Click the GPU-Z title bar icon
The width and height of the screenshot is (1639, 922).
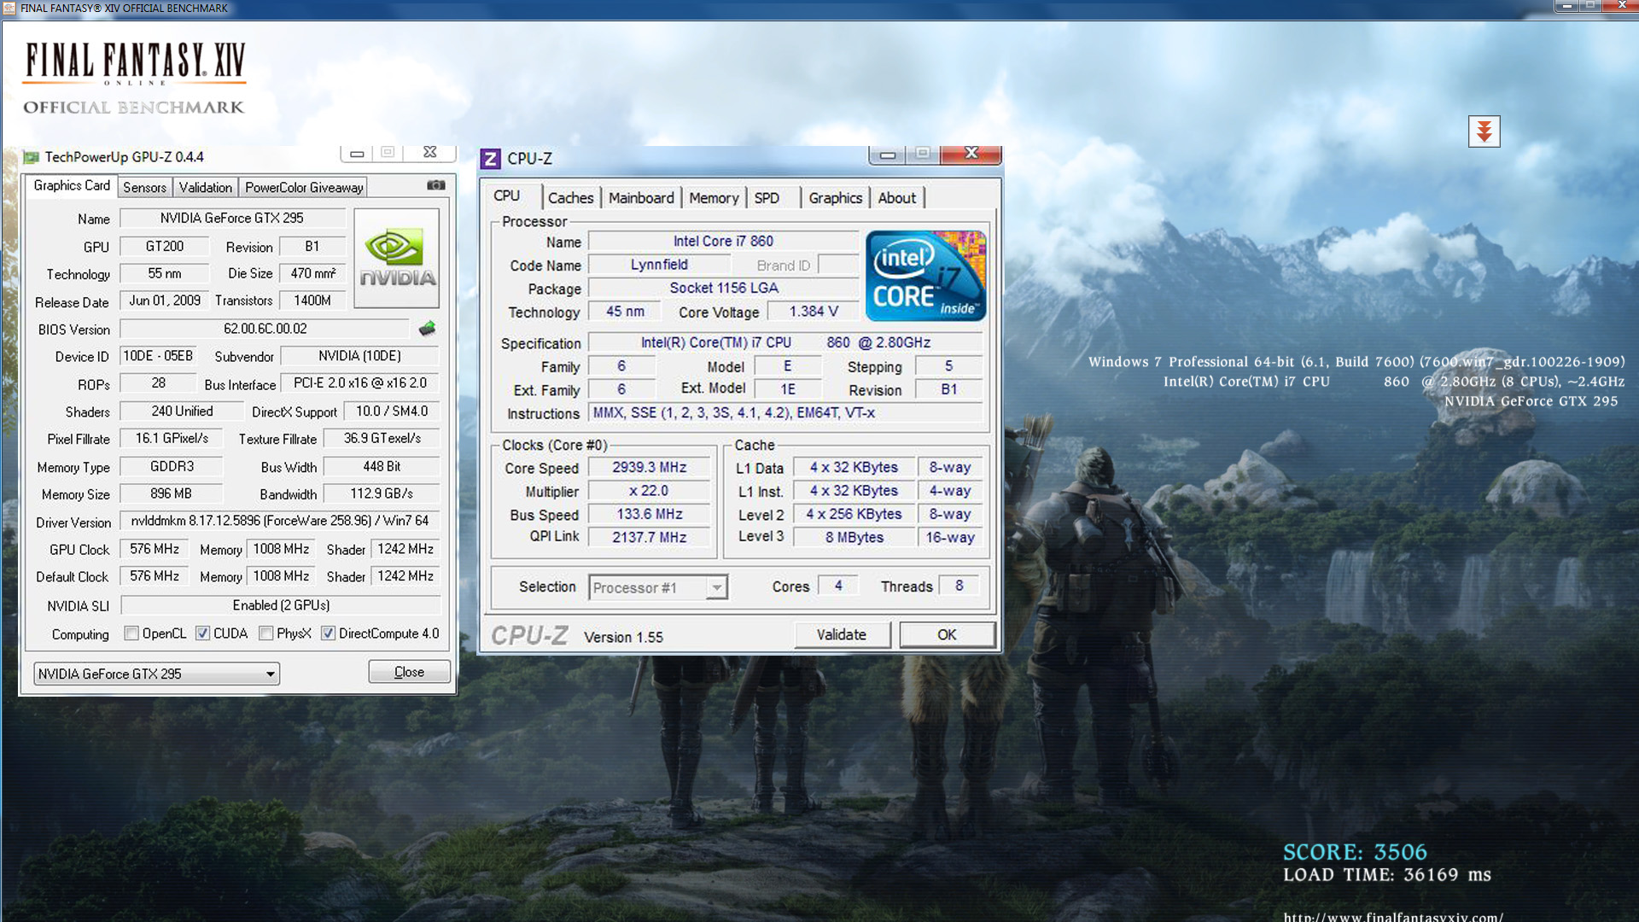coord(32,157)
